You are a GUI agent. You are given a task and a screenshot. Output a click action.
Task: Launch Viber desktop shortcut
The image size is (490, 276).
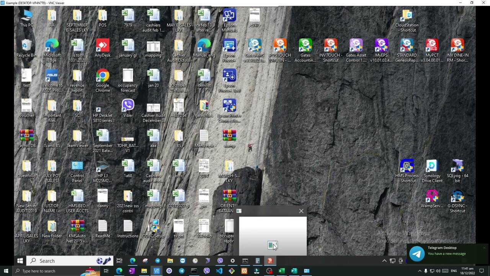tap(128, 108)
